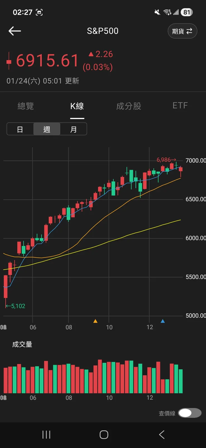
Task: Open the 成分股 constituents tab
Action: 129,106
